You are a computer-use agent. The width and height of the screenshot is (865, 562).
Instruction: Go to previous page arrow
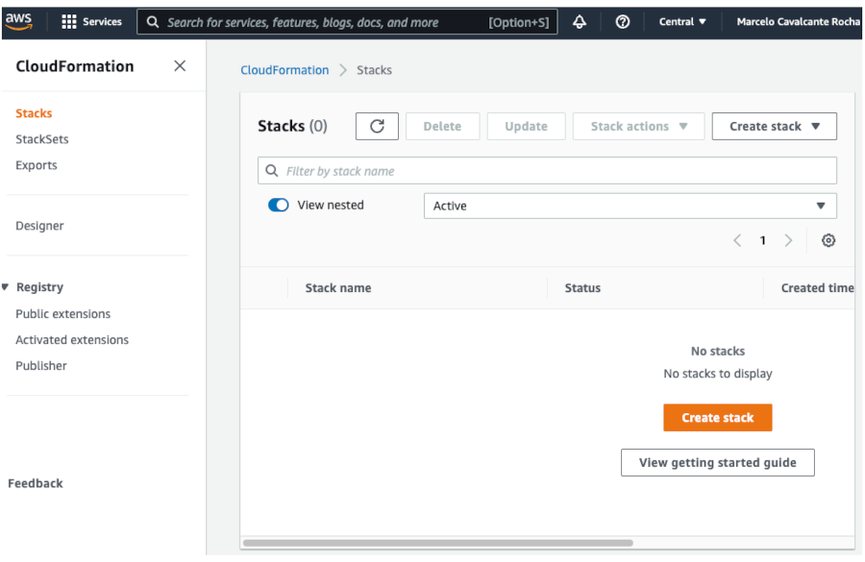pos(737,240)
